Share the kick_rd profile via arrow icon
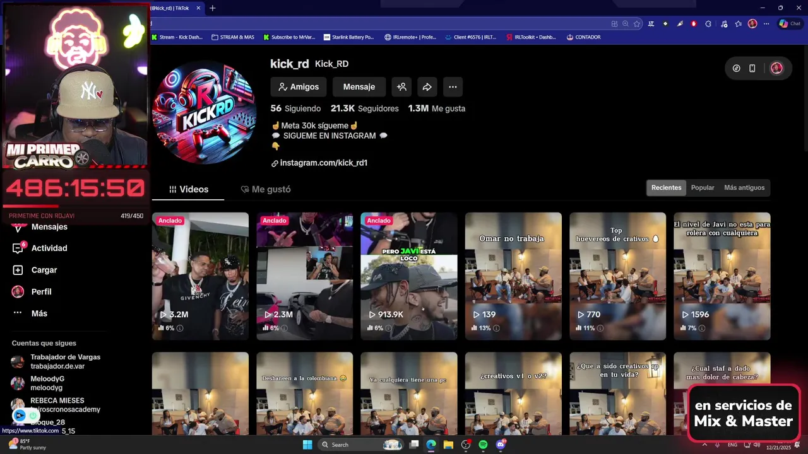Viewport: 808px width, 454px height. coord(427,87)
